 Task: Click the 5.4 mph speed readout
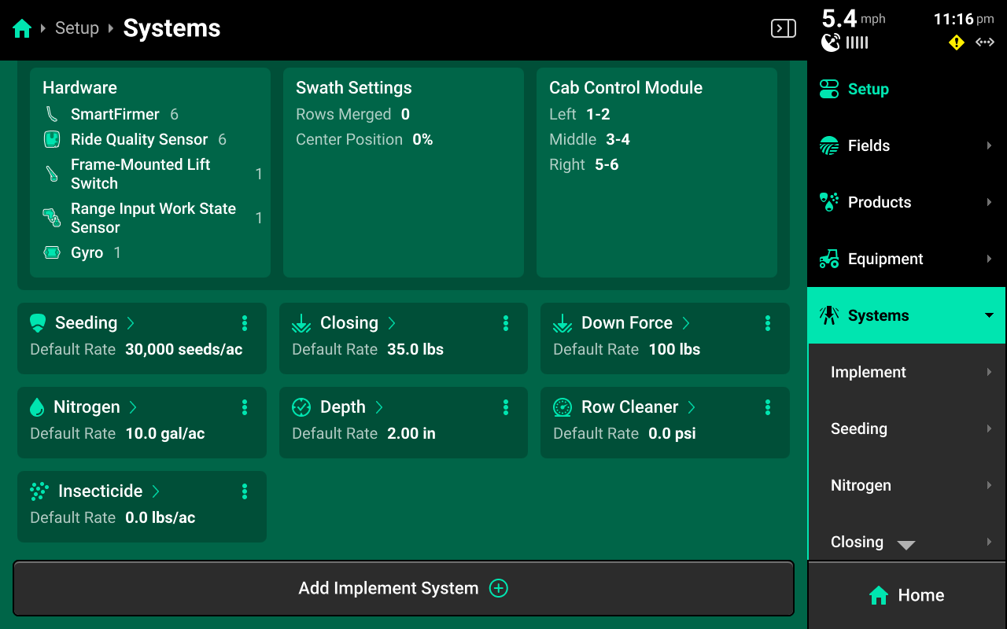(854, 19)
